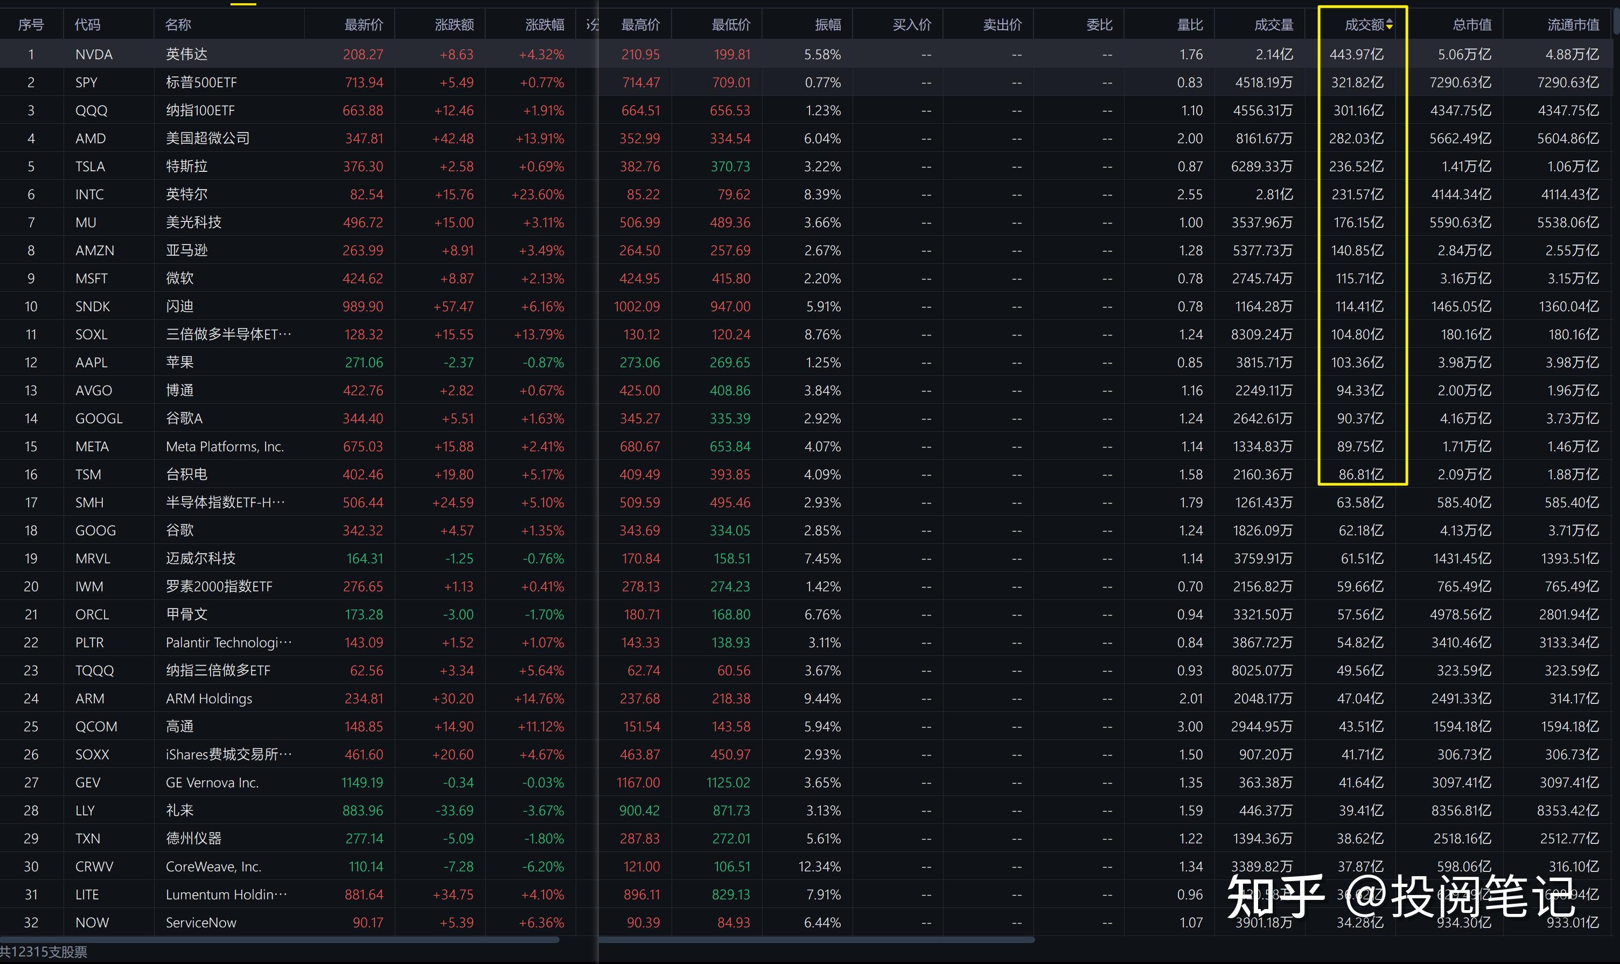Toggle the sort arrow beside 成交额

click(1389, 25)
